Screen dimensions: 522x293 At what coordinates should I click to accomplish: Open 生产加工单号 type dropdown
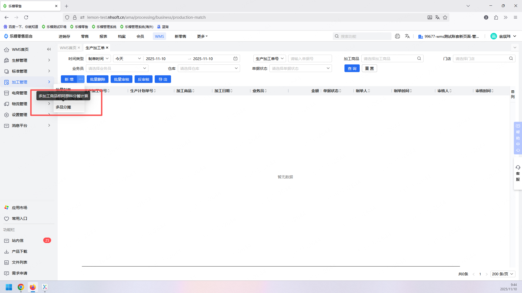tap(270, 58)
